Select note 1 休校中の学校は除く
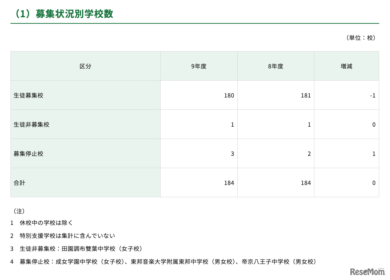Image resolution: width=390 pixels, height=280 pixels. pos(41,223)
